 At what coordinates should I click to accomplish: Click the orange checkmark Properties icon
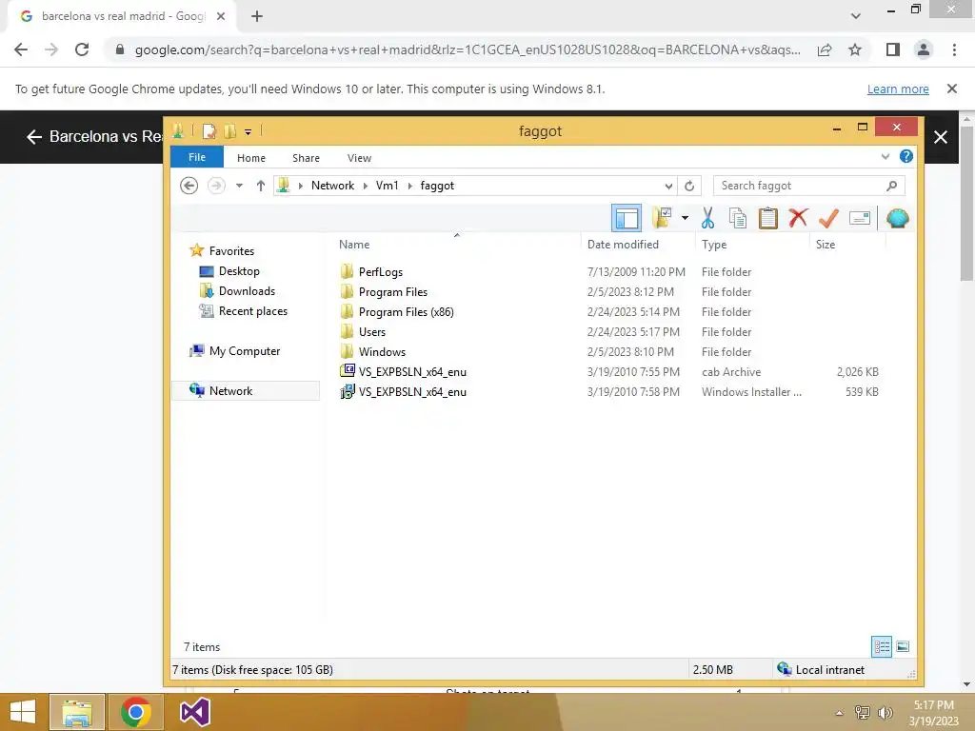click(829, 218)
